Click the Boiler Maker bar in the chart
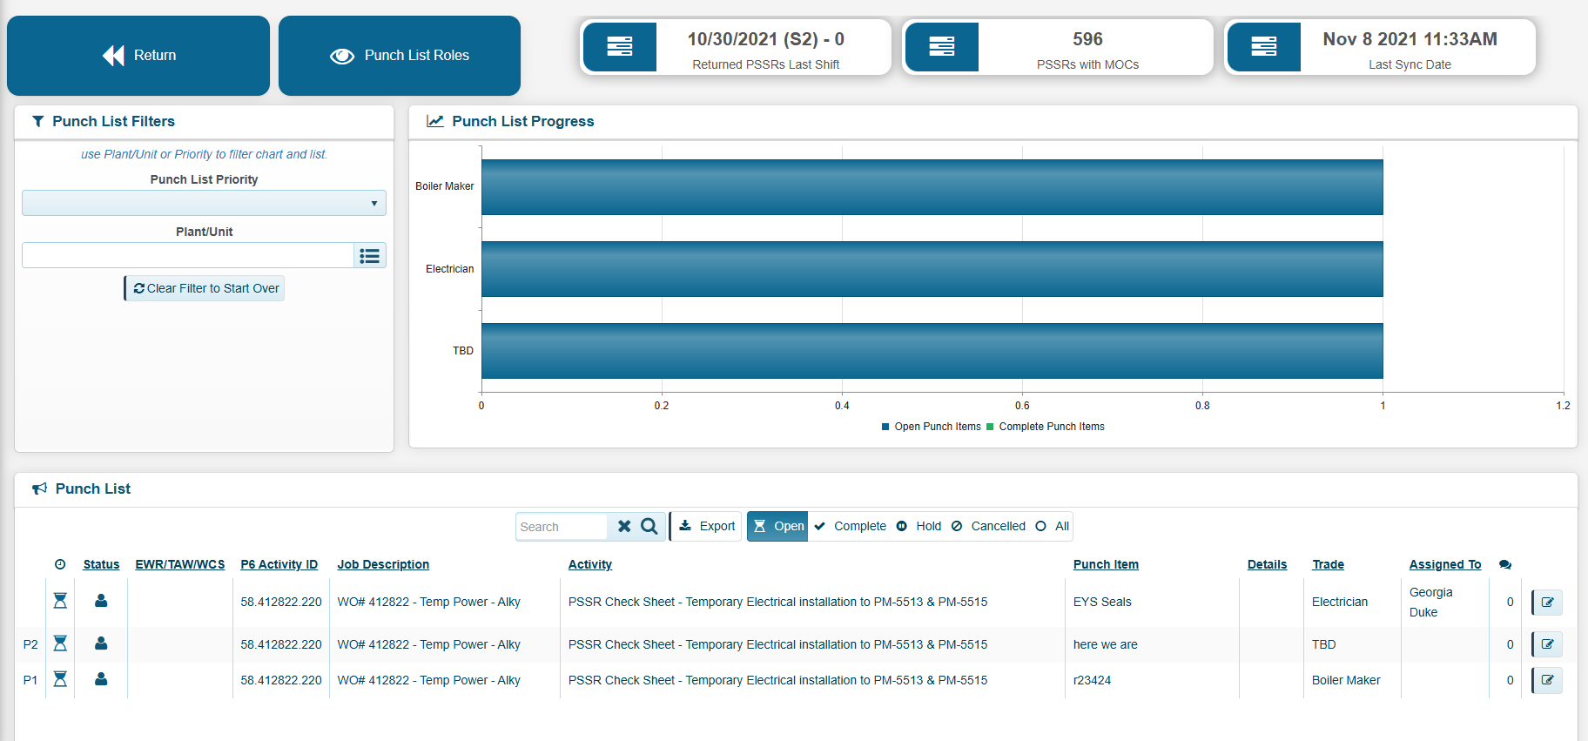 pyautogui.click(x=932, y=186)
